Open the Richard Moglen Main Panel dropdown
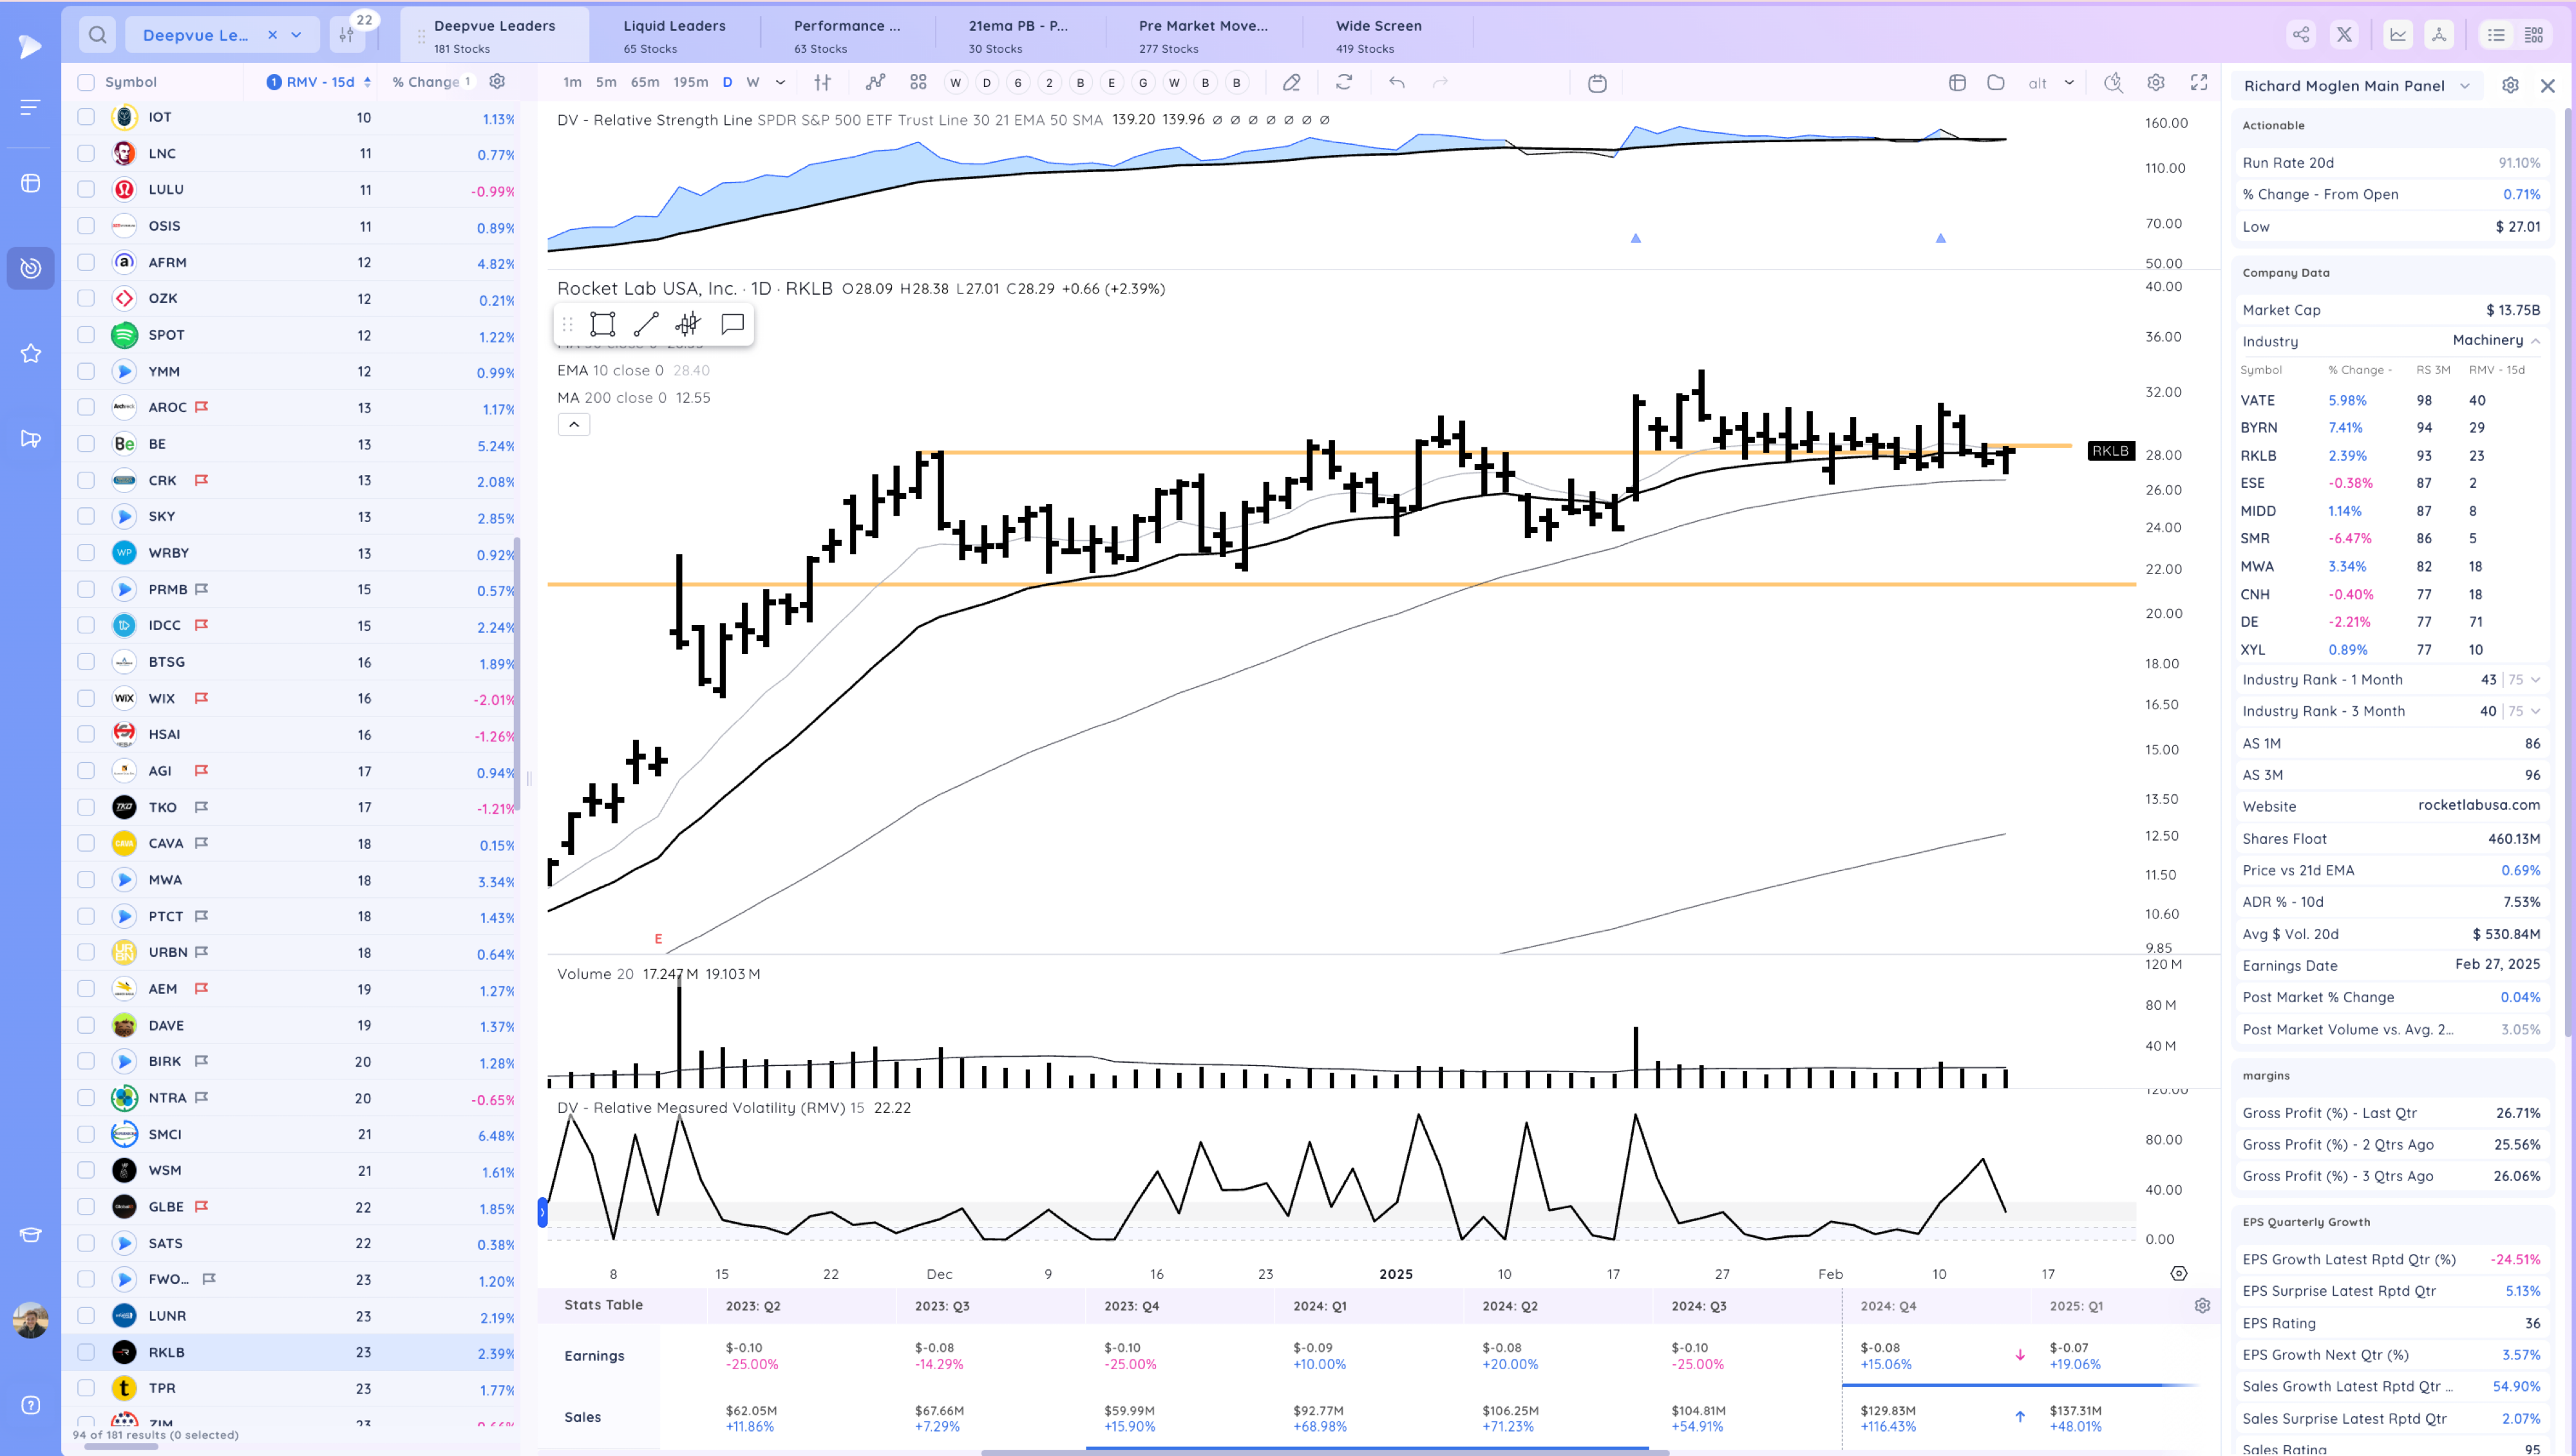The image size is (2576, 1456). point(2465,86)
